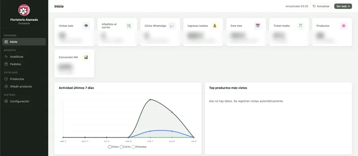
Task: Go to Pedidos in the sidebar
Action: tap(24, 64)
